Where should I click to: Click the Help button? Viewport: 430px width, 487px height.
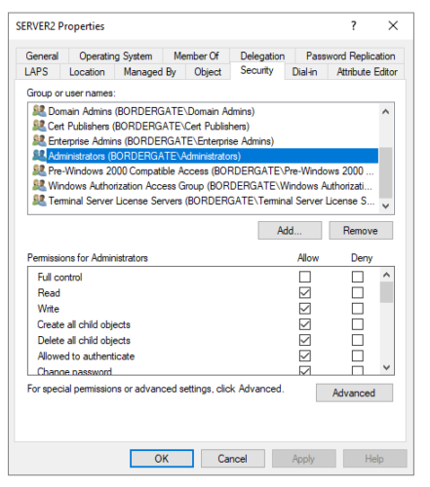tap(374, 459)
